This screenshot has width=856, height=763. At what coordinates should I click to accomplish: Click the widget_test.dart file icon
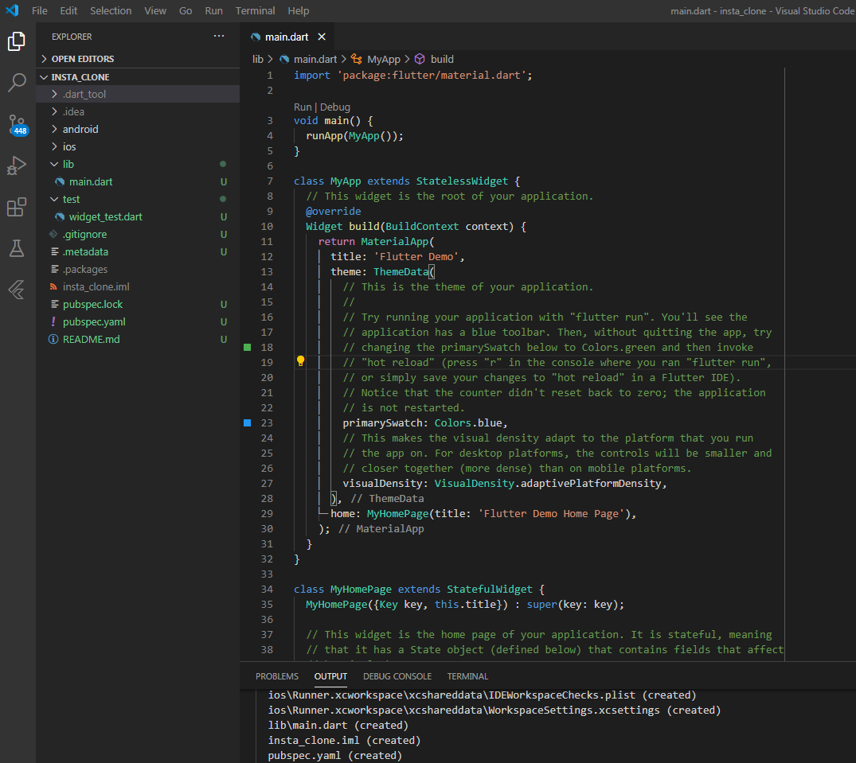coord(60,216)
